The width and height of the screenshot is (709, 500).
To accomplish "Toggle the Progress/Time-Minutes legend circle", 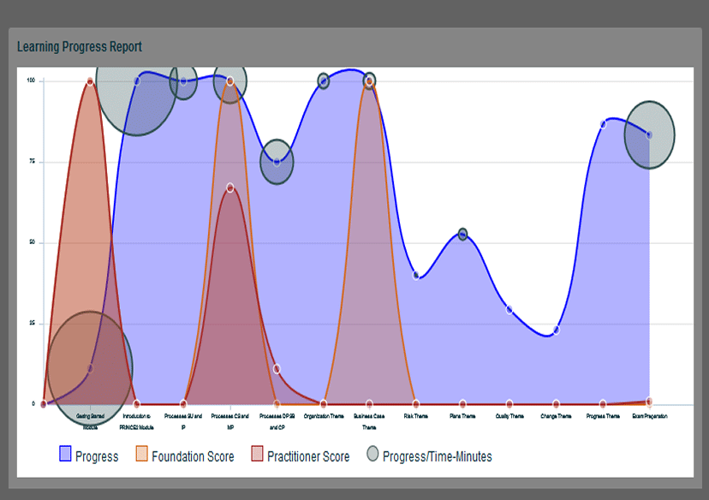I will point(372,455).
